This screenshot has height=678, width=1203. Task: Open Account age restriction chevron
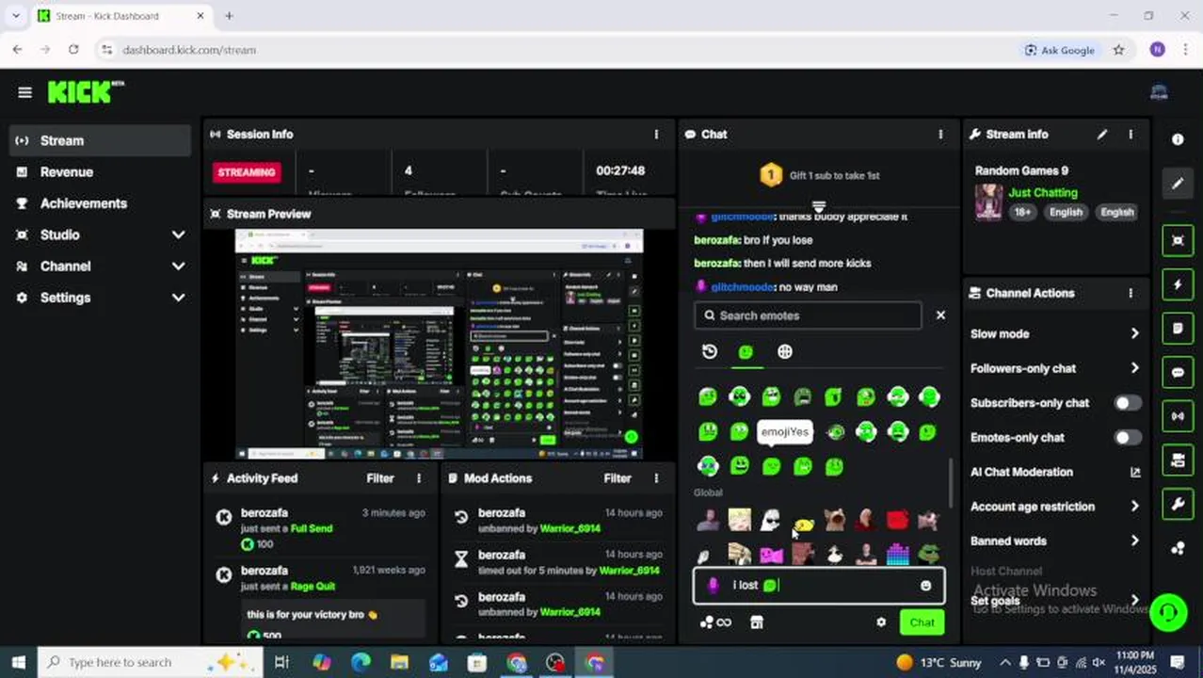(1134, 507)
